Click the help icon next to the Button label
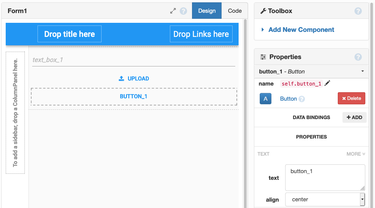This screenshot has width=375, height=208. click(x=301, y=99)
